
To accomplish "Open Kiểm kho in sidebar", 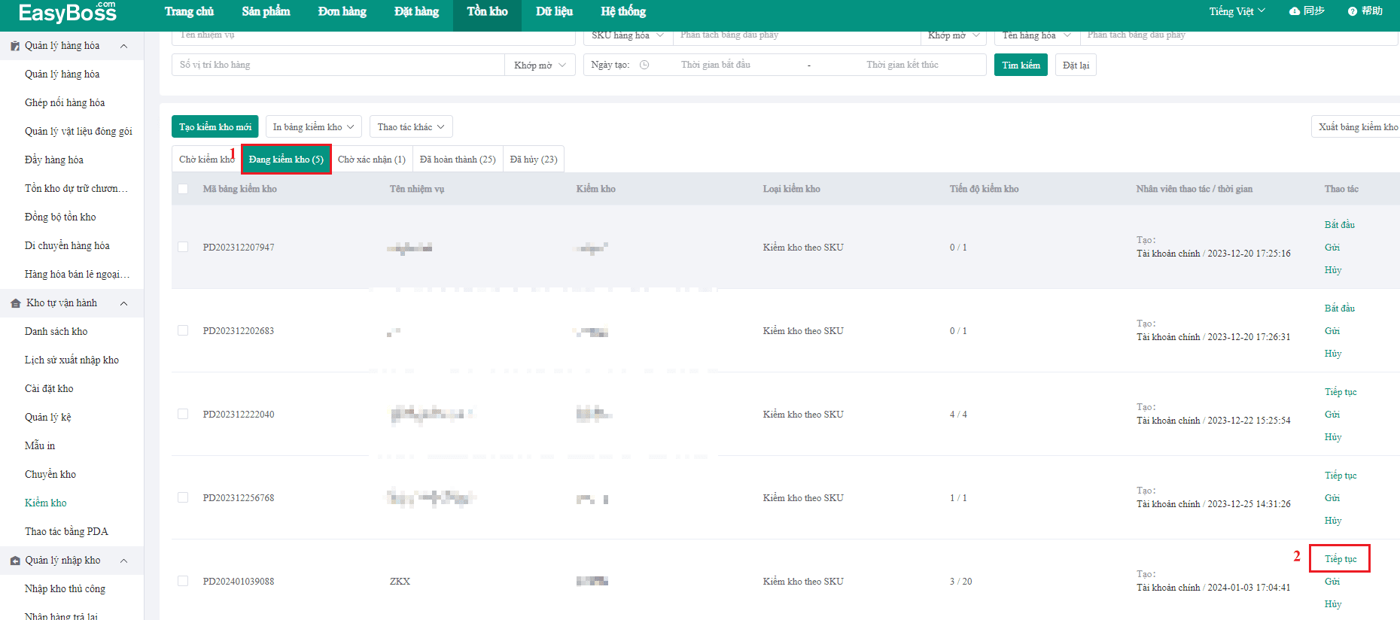I will (x=46, y=503).
